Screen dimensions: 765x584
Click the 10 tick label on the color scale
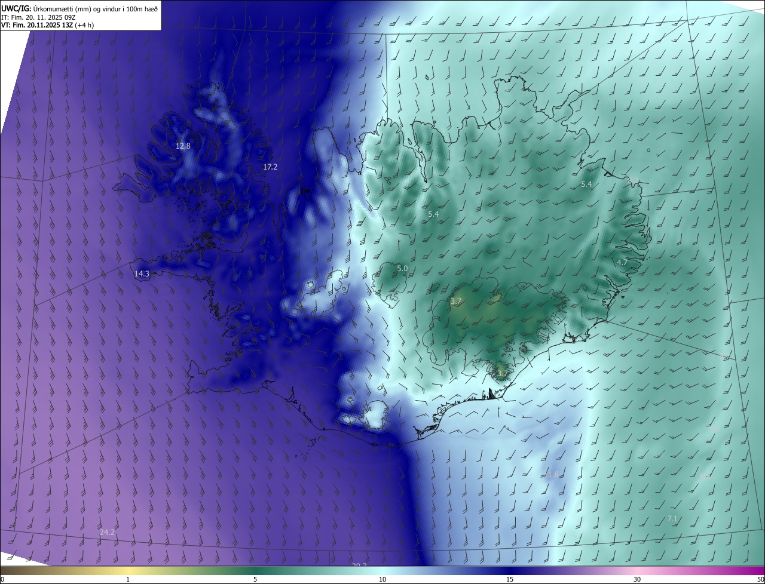382,579
